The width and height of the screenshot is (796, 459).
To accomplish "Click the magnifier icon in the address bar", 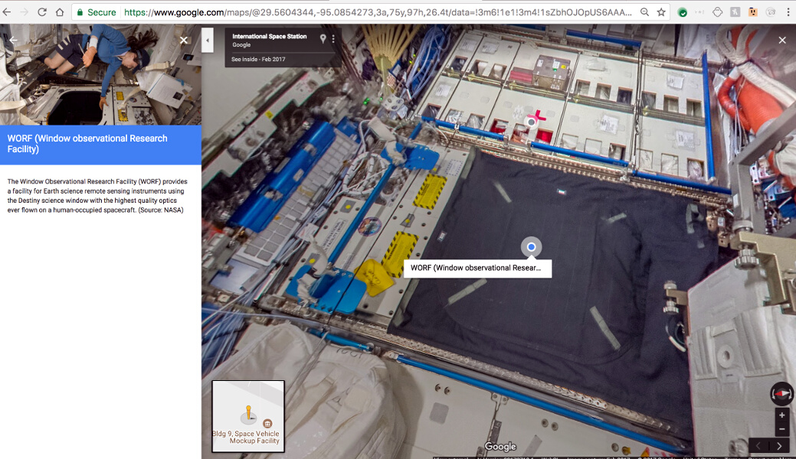I will 644,12.
